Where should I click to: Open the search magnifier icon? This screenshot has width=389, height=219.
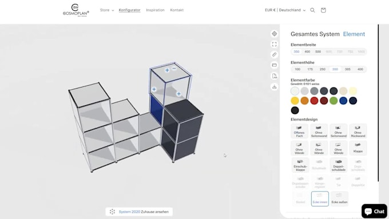[312, 10]
